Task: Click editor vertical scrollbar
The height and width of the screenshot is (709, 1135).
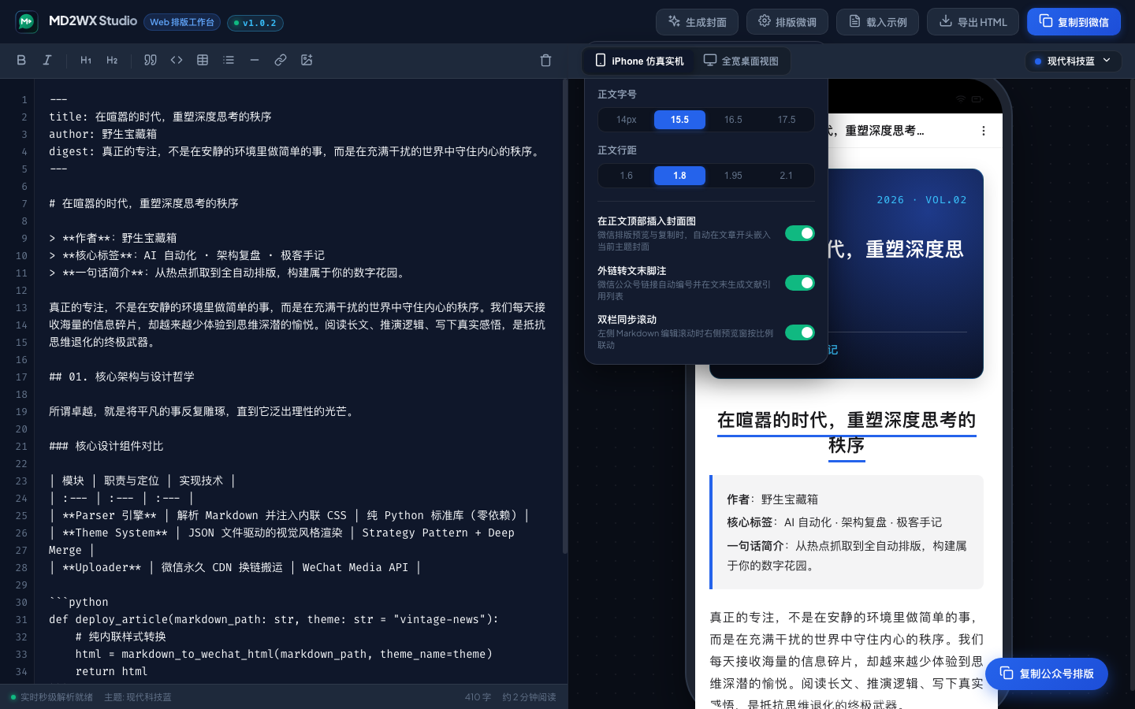Action: (565, 315)
